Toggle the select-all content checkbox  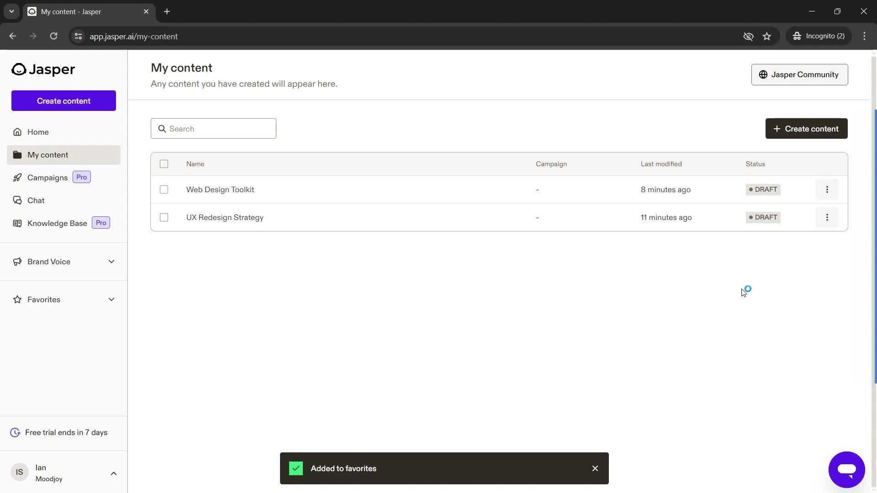point(164,164)
